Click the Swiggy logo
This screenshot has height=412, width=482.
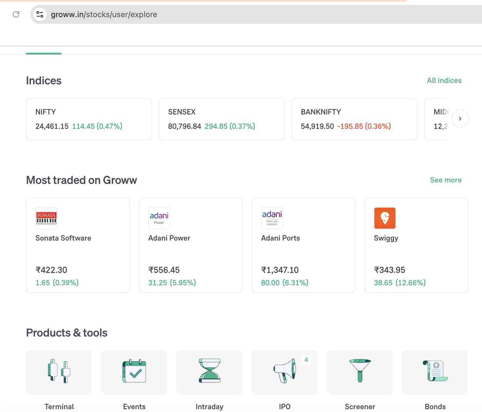(x=385, y=218)
